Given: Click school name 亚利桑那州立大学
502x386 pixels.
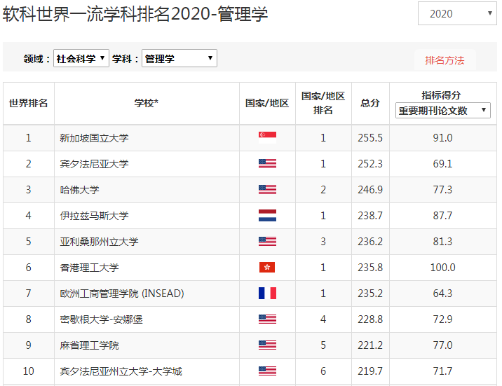Looking at the screenshot, I should [x=100, y=242].
